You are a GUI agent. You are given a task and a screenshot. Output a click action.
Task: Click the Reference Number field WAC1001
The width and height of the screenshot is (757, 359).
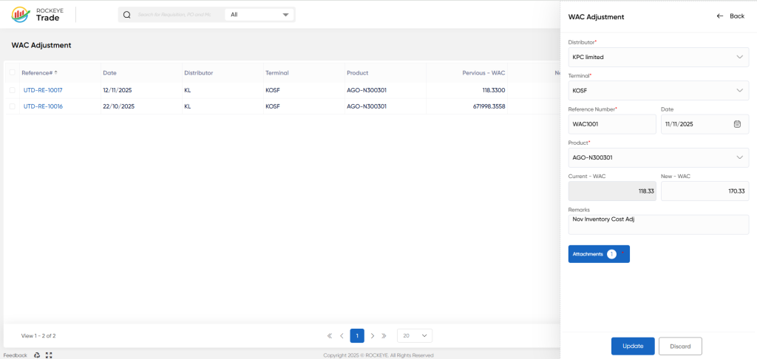click(x=612, y=124)
